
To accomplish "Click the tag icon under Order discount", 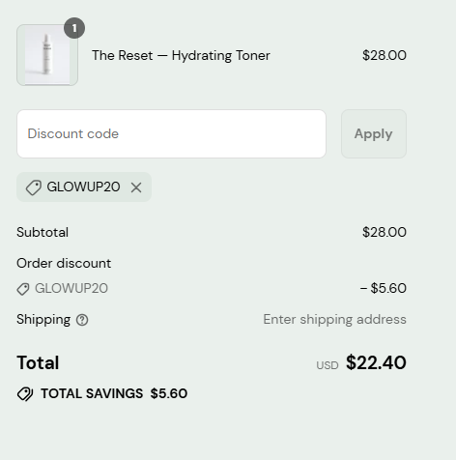I will coord(23,289).
